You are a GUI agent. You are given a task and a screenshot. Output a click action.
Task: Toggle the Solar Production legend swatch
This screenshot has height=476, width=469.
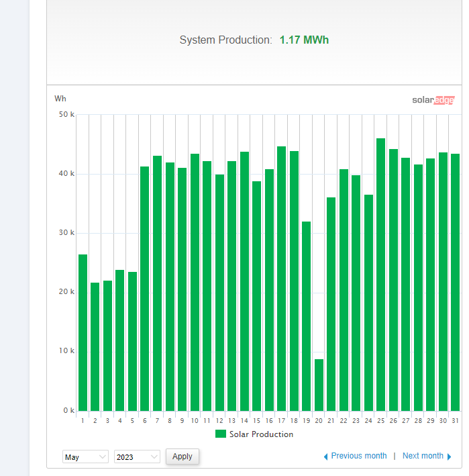(221, 434)
